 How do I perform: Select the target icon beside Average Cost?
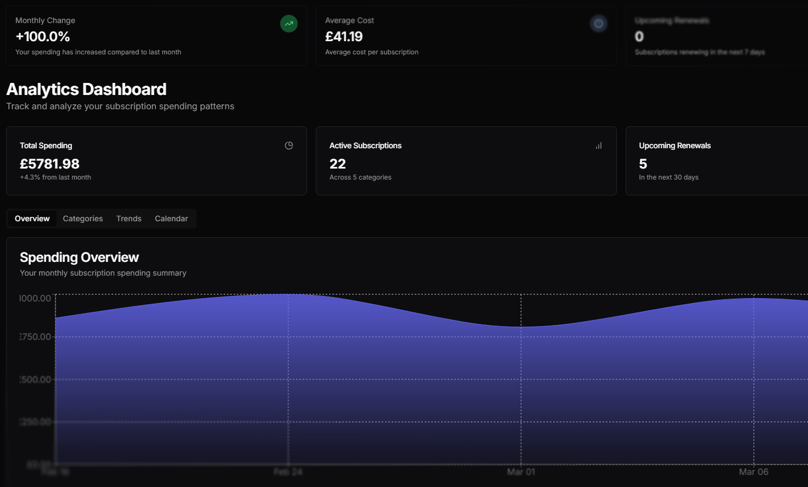pos(599,24)
